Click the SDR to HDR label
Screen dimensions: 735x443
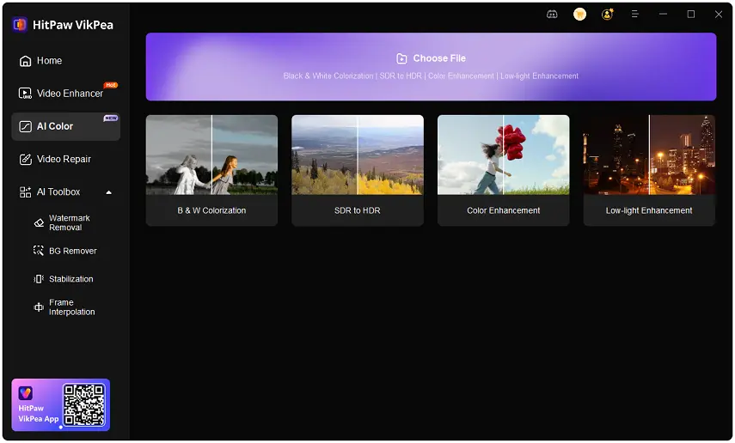point(358,210)
